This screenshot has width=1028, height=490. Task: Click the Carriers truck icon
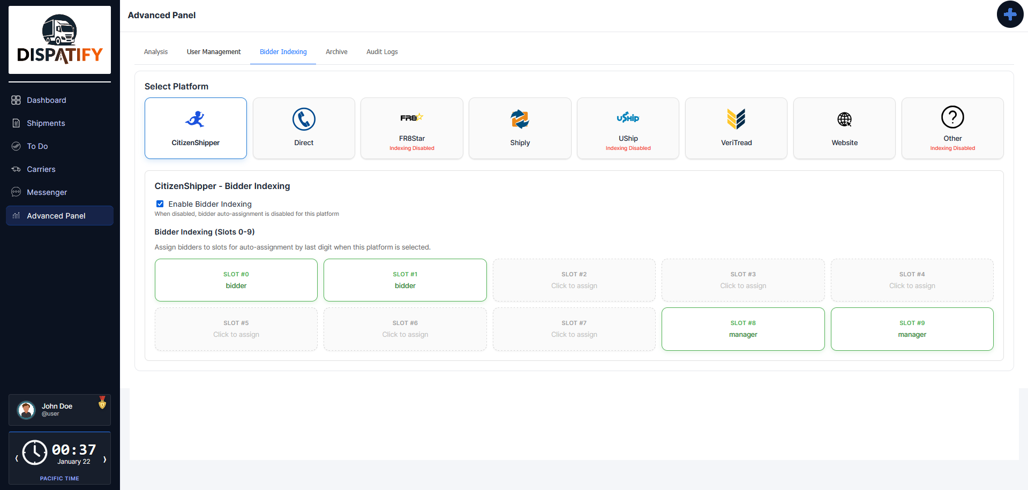point(16,169)
